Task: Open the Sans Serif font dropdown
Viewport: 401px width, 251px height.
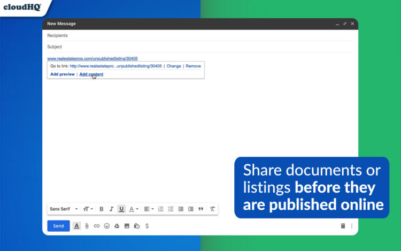Action: (x=64, y=209)
